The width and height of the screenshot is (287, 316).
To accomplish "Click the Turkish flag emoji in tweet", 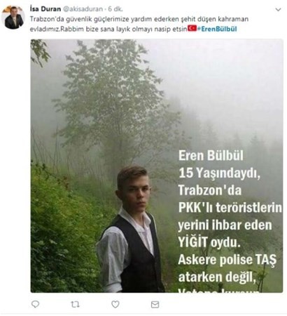I will 192,28.
